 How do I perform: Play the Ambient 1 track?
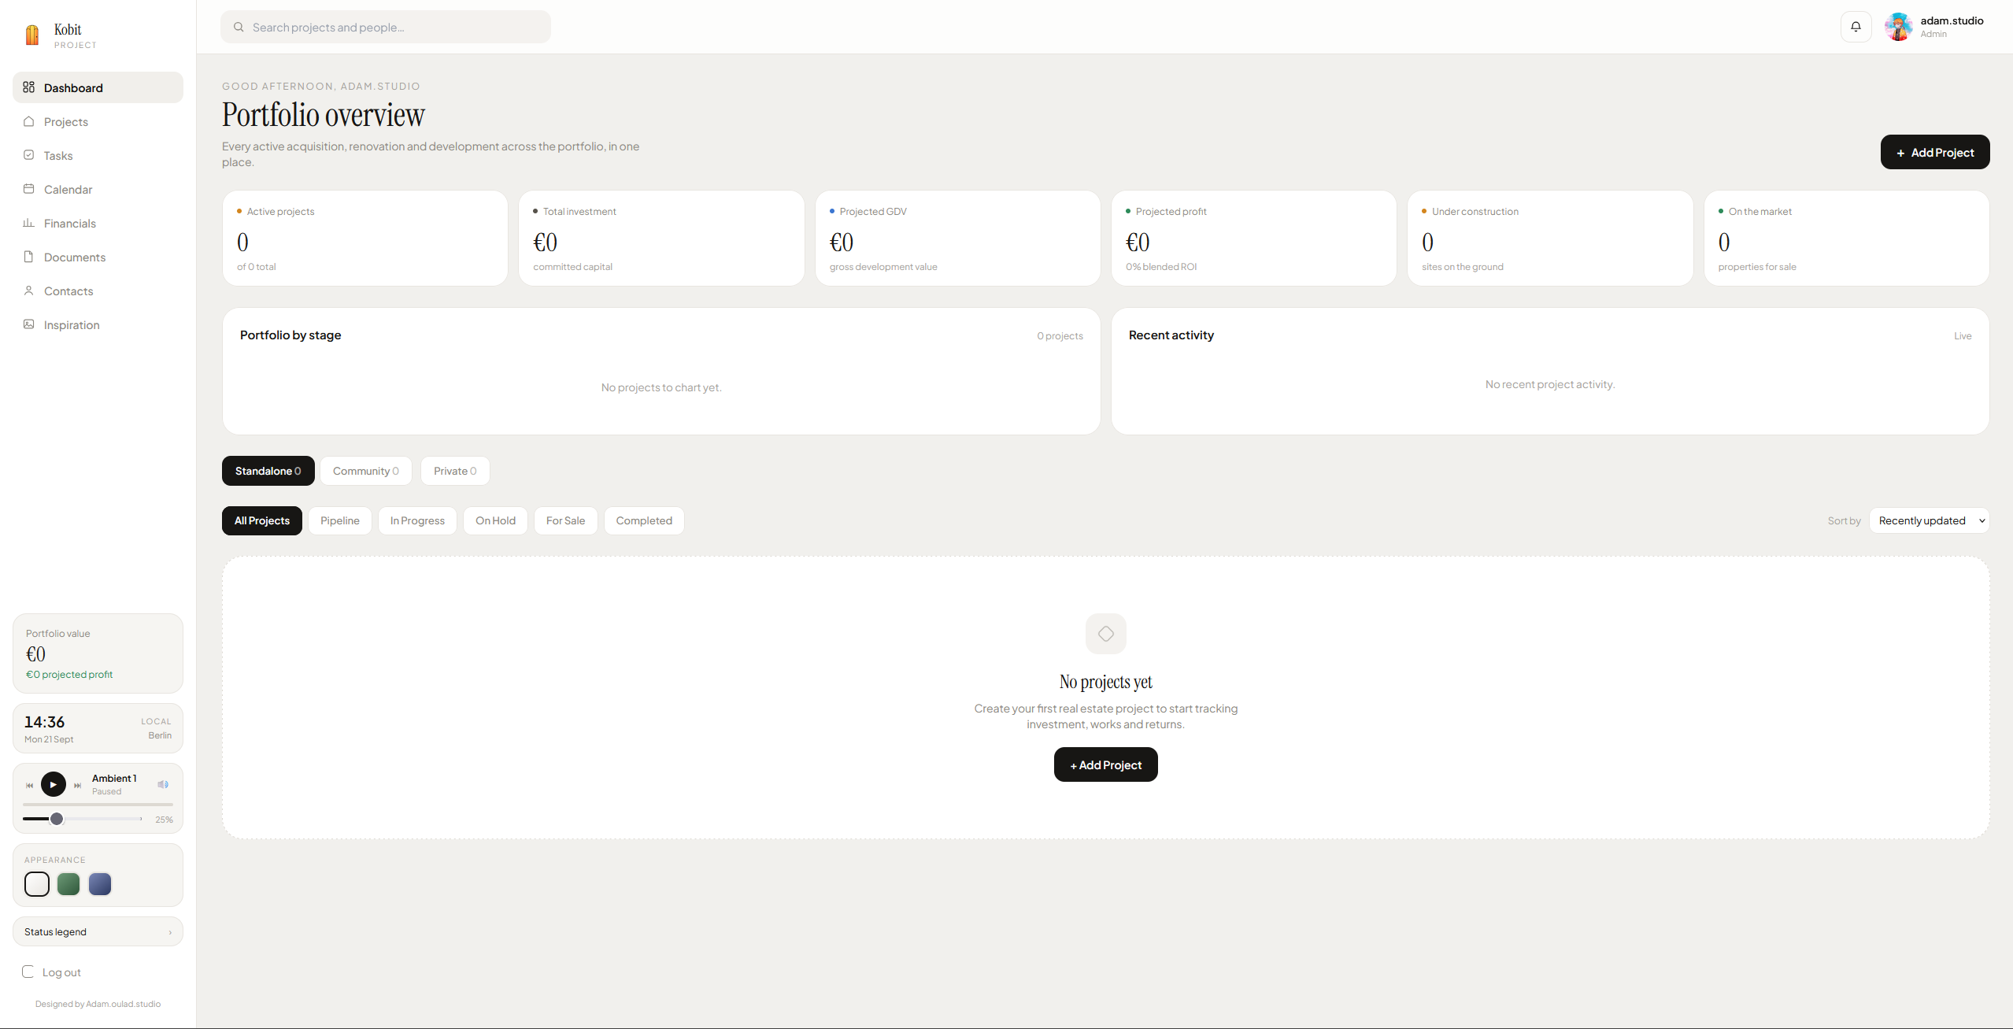point(54,784)
